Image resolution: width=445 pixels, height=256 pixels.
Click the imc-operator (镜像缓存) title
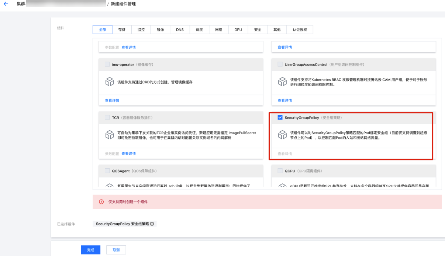(x=132, y=65)
